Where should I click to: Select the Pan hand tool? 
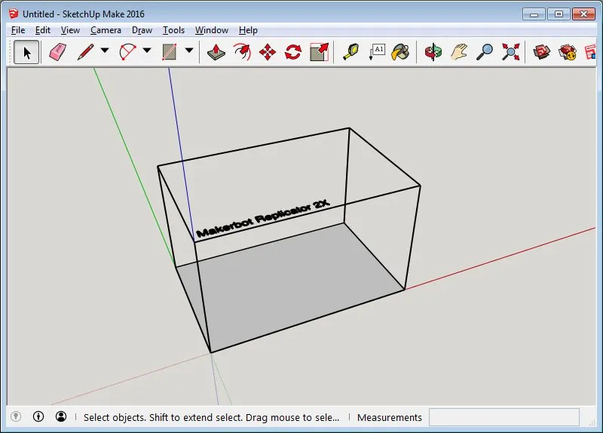[x=459, y=52]
